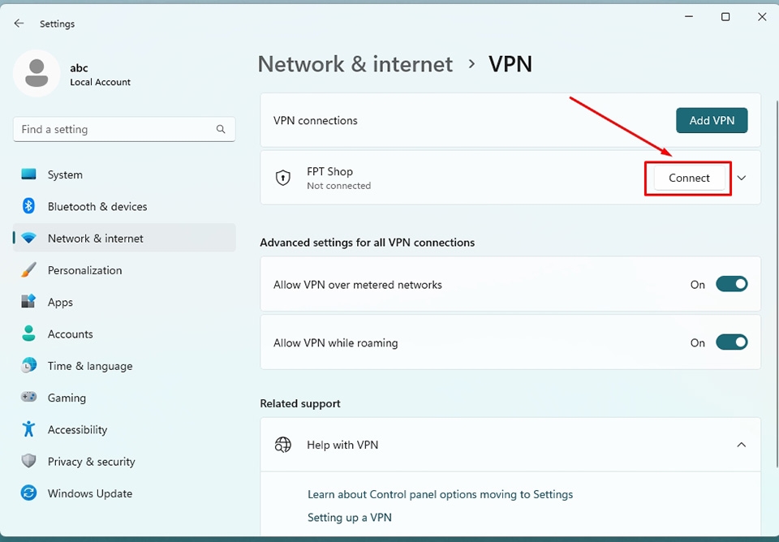779x542 pixels.
Task: Collapse the Help with VPN section
Action: pos(741,445)
